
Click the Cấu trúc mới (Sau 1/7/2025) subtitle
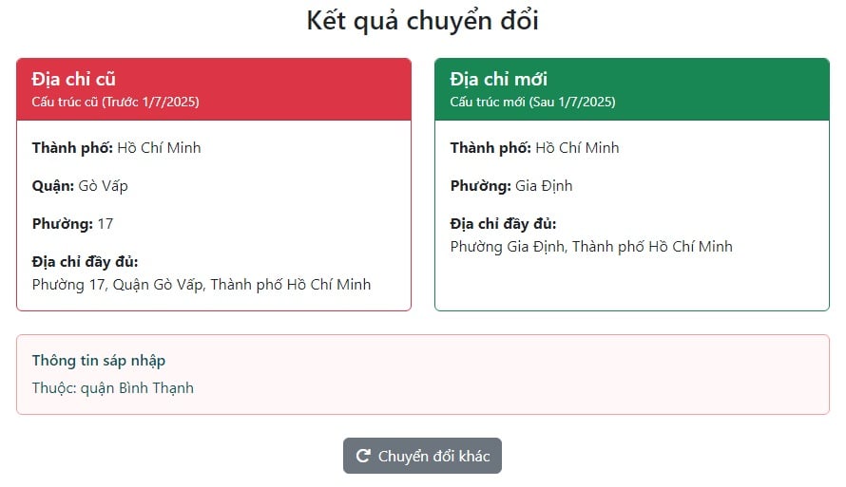[532, 102]
